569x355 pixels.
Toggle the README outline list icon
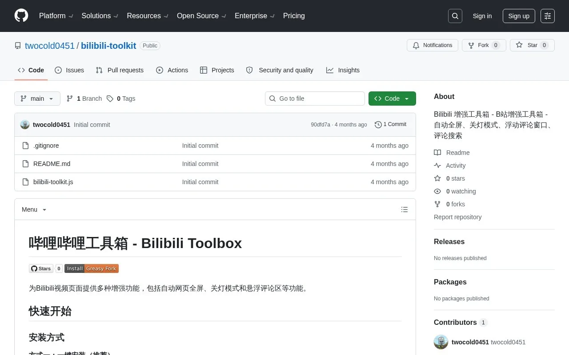tap(405, 209)
